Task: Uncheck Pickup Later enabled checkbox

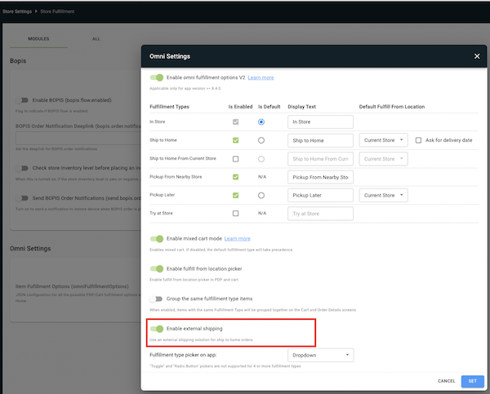Action: click(236, 195)
